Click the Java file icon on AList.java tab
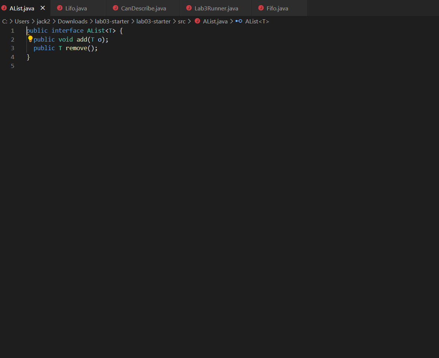439x358 pixels. click(4, 8)
